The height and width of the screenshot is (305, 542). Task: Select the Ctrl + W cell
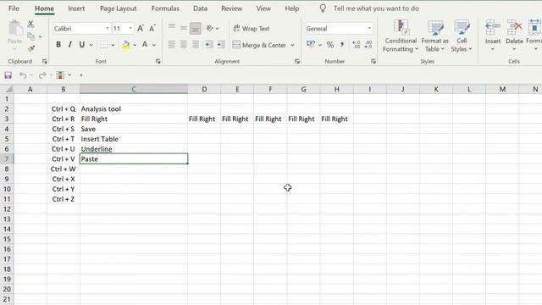pos(64,169)
